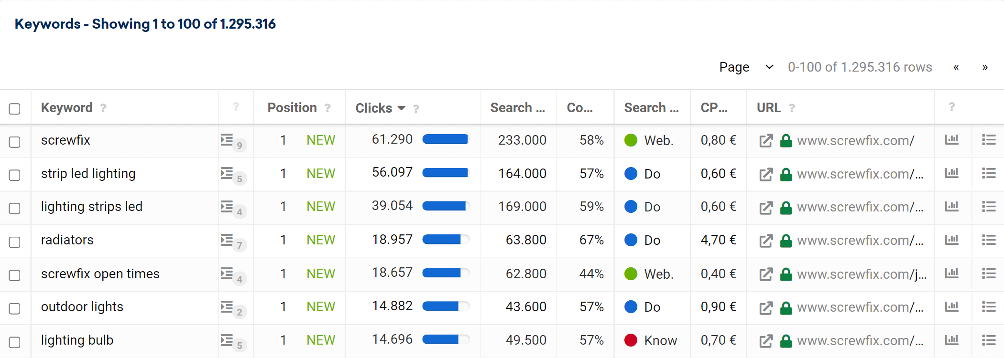Sort table by Keyword column
The width and height of the screenshot is (1004, 358).
[x=67, y=108]
